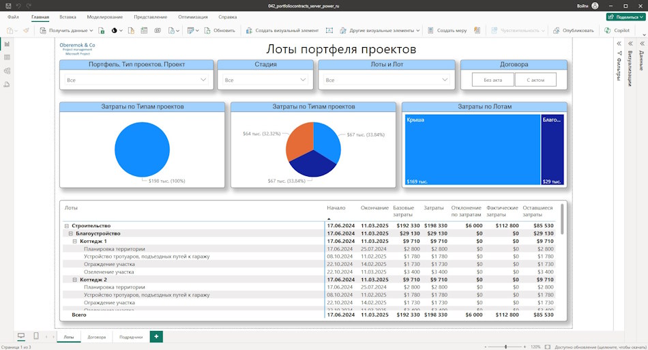648x350 pixels.
Task: Switch to the Подрядчики page tab
Action: [x=131, y=337]
